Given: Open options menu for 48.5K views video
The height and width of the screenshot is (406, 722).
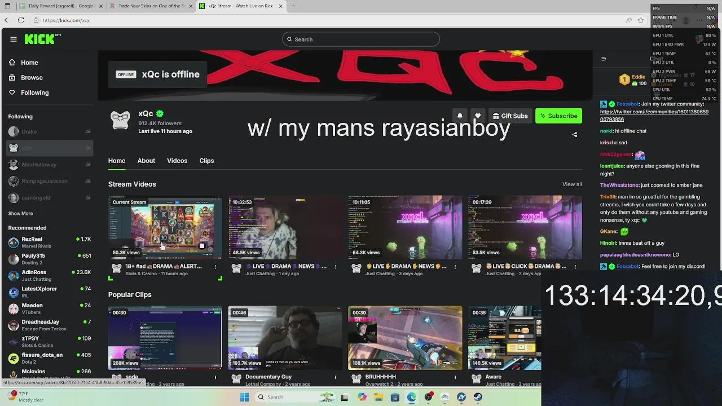Looking at the screenshot, I should point(335,267).
